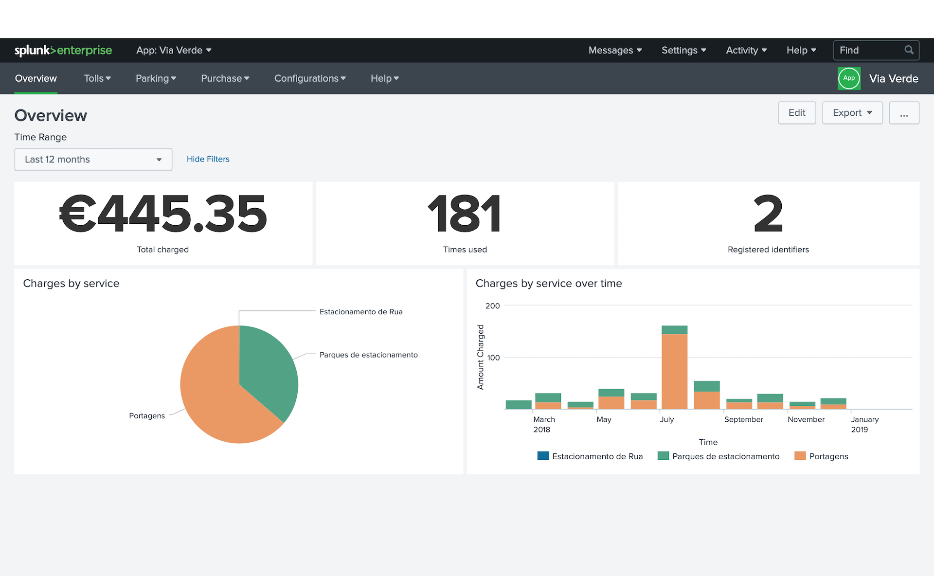Click the Charges by service over time title

click(549, 284)
